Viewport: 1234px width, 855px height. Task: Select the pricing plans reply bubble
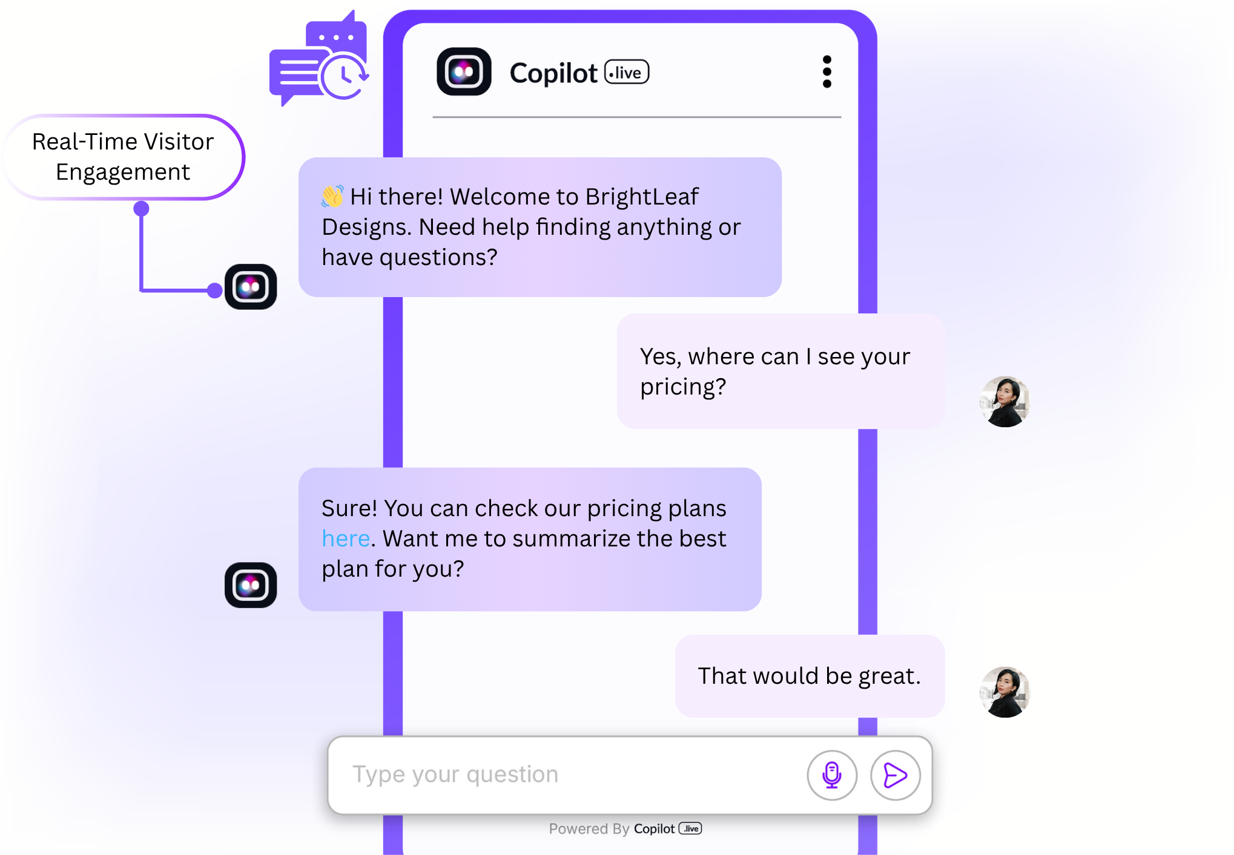point(530,539)
